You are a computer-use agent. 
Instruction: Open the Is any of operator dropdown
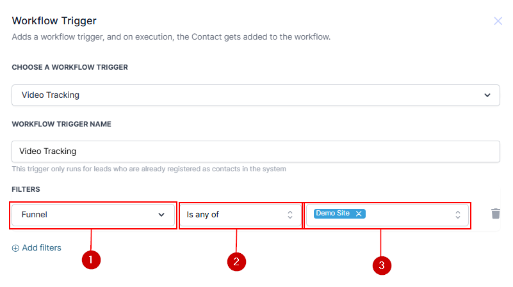[x=237, y=215]
